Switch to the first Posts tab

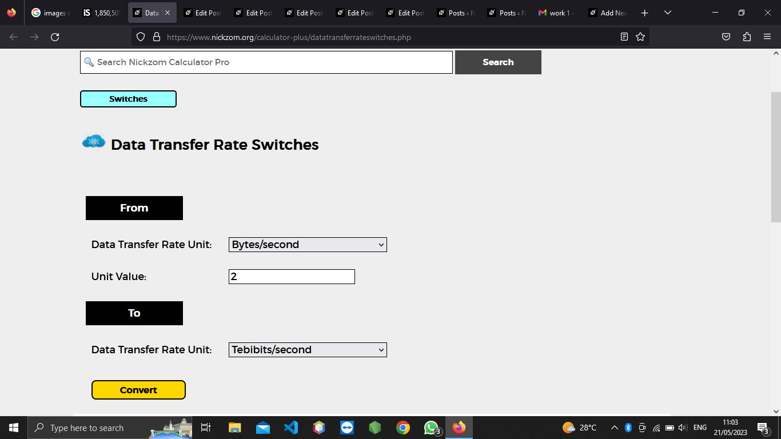pyautogui.click(x=456, y=13)
